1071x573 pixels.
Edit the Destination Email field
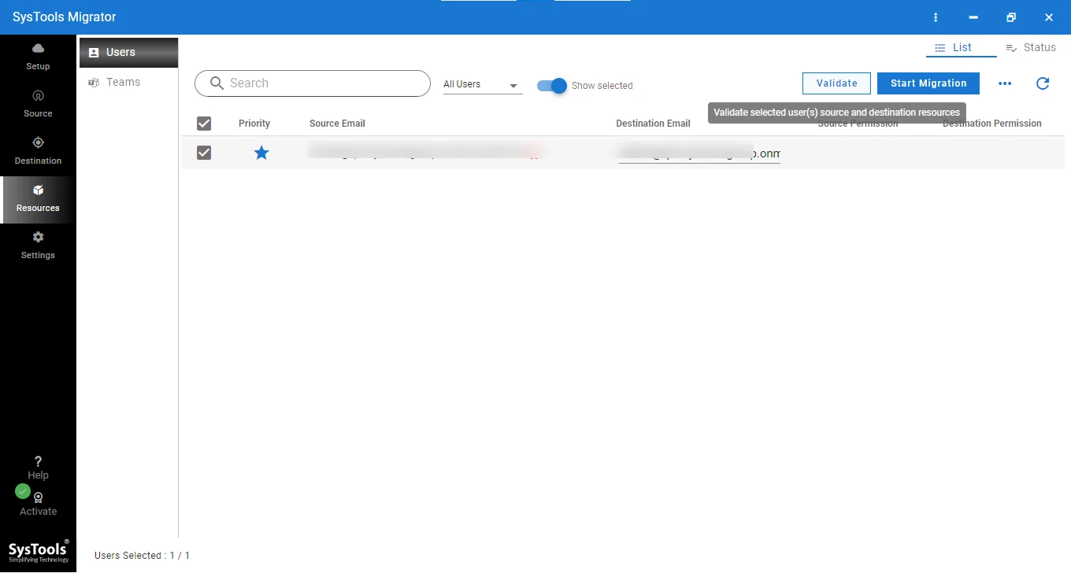699,153
